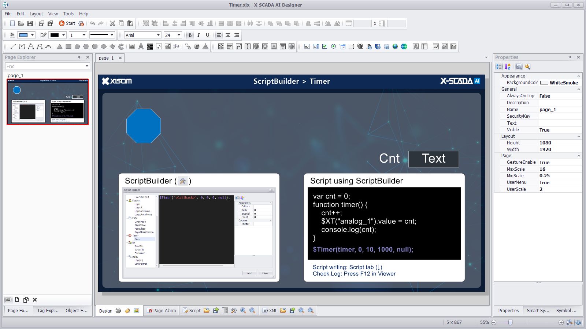Click the line color black swatch
586x329 pixels.
pos(55,35)
